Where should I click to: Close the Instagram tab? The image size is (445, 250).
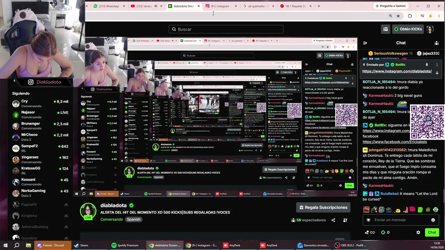pos(236,6)
